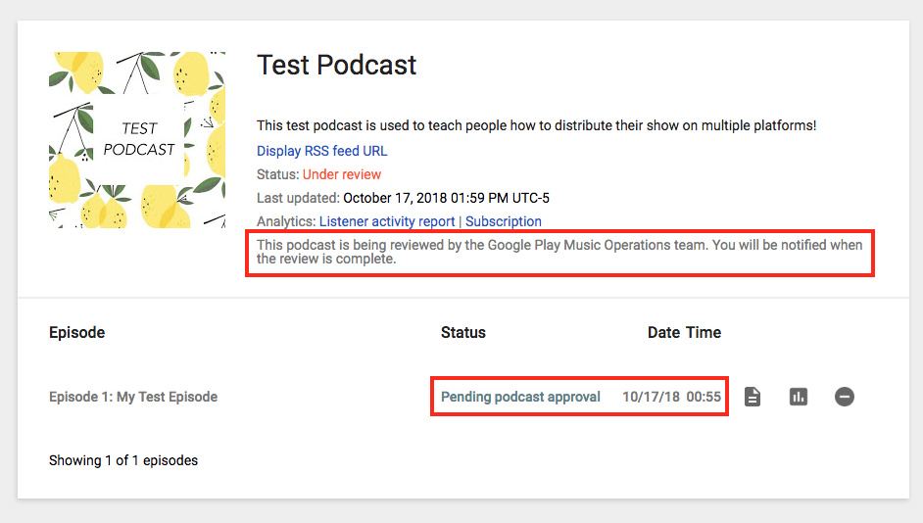The width and height of the screenshot is (923, 523).
Task: Open Episode 1: My Test Episode
Action: coord(133,397)
